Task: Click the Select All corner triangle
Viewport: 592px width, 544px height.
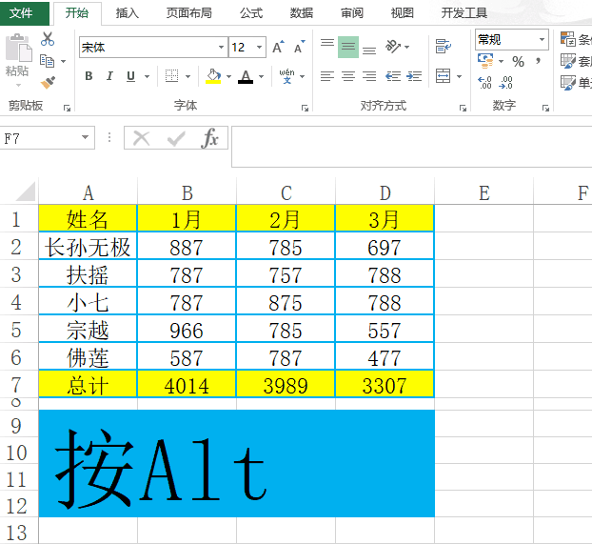Action: click(26, 191)
